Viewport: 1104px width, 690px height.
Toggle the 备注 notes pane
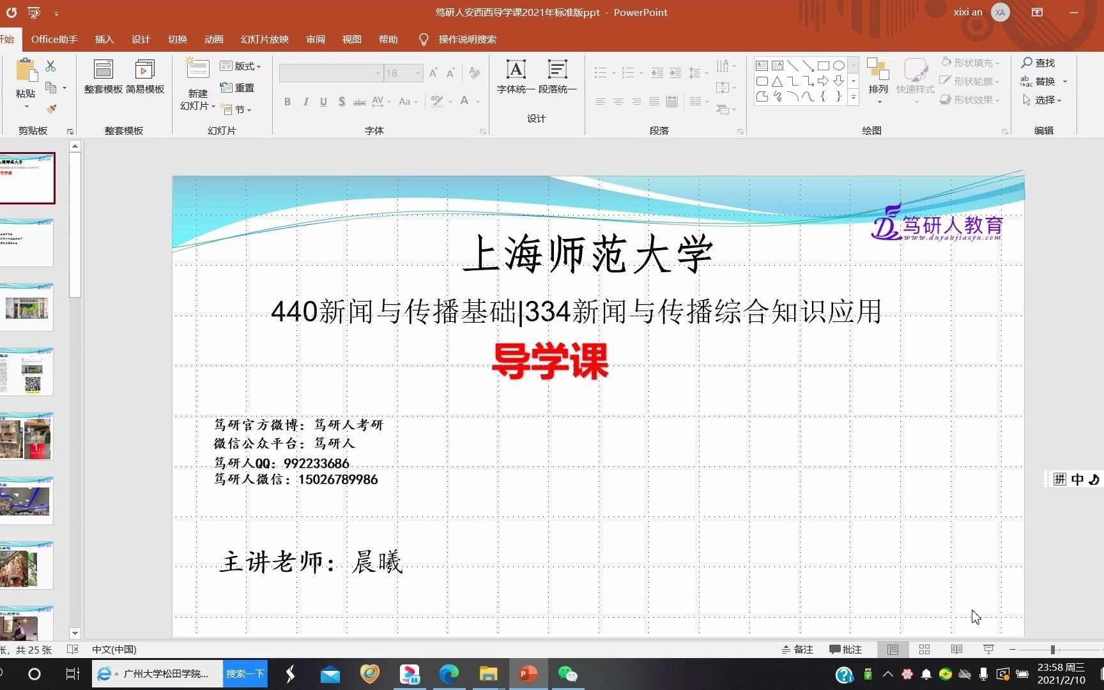[797, 649]
